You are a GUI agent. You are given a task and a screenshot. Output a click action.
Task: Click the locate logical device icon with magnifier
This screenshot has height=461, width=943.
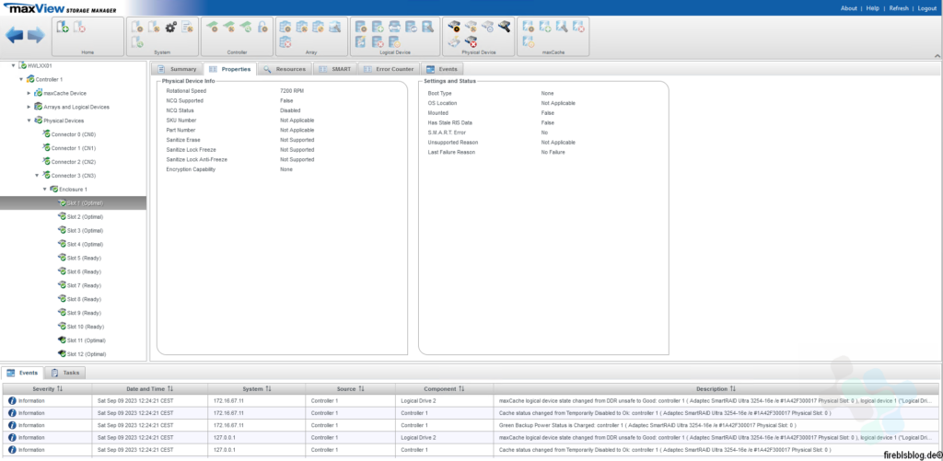[427, 27]
